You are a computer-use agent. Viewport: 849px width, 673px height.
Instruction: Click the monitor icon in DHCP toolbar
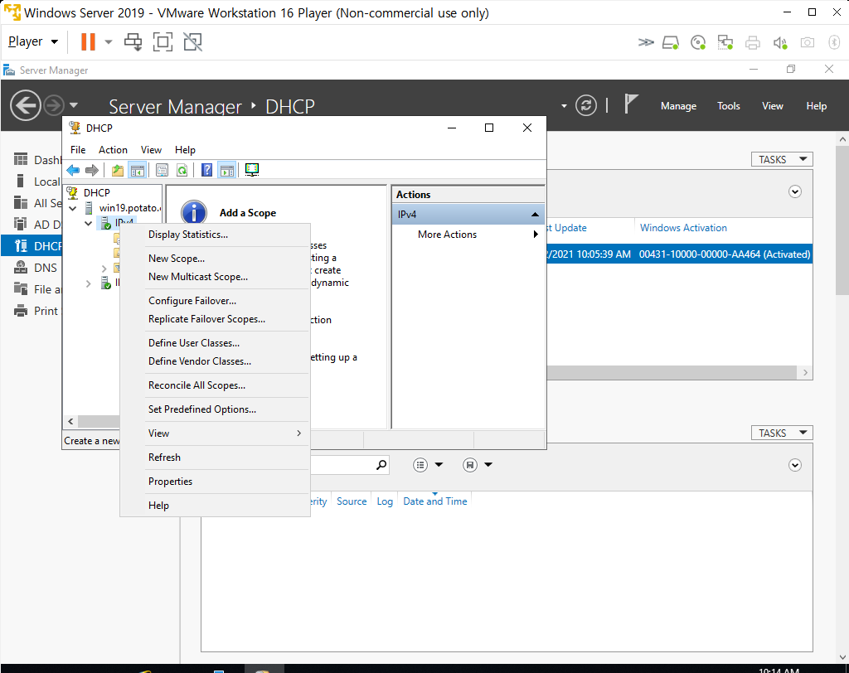[252, 170]
